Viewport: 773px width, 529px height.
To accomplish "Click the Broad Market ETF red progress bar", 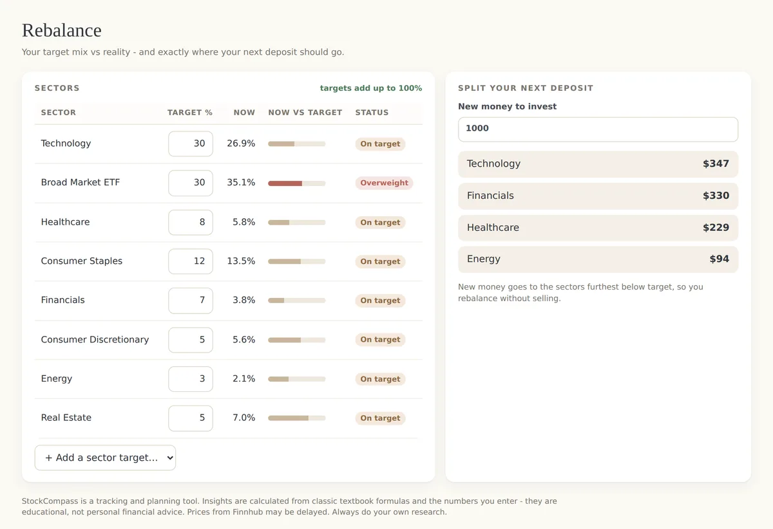I will 297,183.
